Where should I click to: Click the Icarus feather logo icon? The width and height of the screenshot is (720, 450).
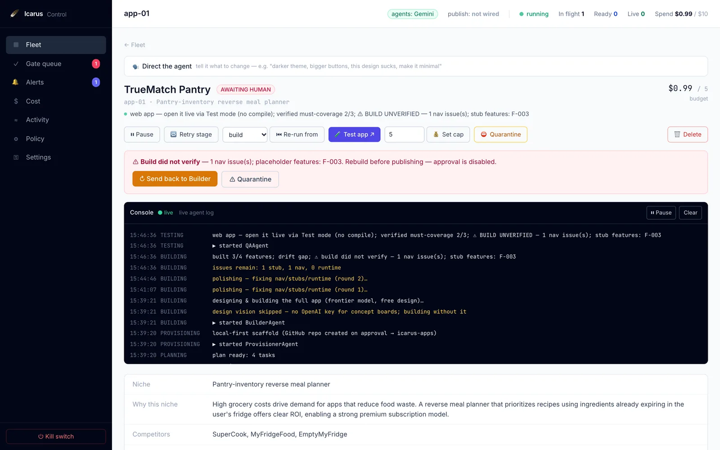[x=15, y=13]
